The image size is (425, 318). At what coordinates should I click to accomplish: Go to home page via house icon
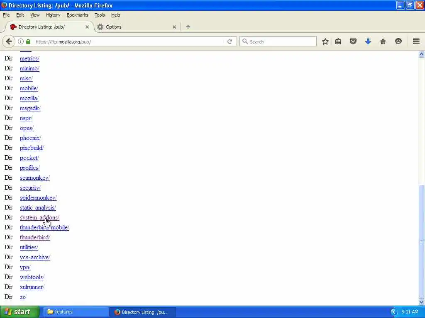[x=383, y=41]
